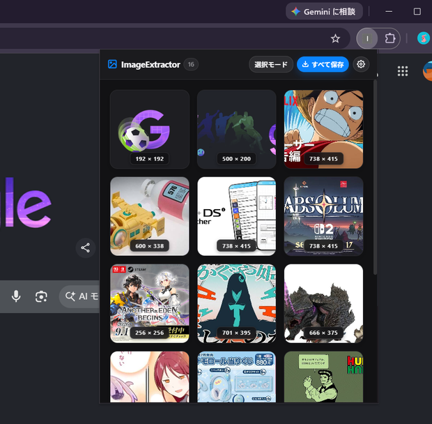The image size is (432, 424).
Task: Click the ImageExtractor logo icon
Action: 112,64
